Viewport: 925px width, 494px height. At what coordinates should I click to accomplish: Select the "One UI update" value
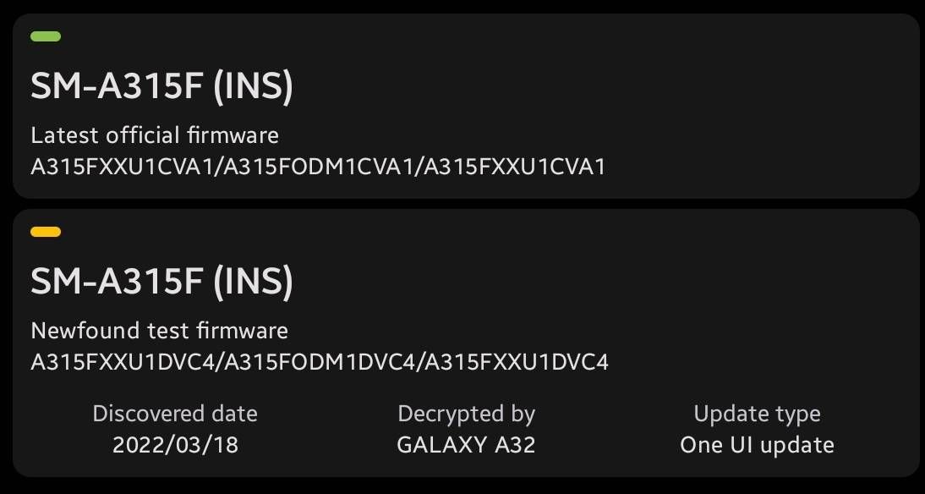click(757, 445)
